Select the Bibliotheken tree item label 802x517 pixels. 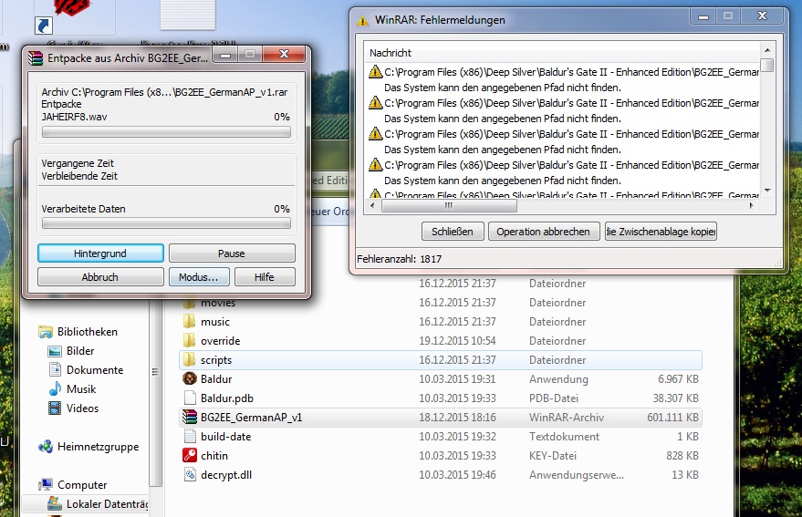point(88,332)
